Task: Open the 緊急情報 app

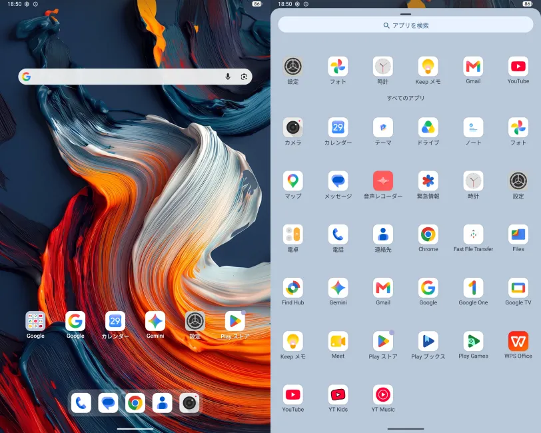Action: (x=428, y=181)
